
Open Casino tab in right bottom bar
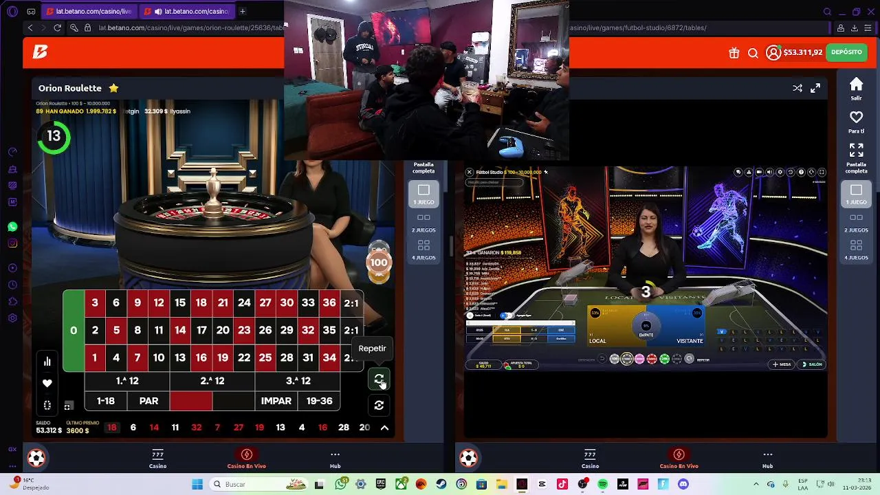pos(590,459)
